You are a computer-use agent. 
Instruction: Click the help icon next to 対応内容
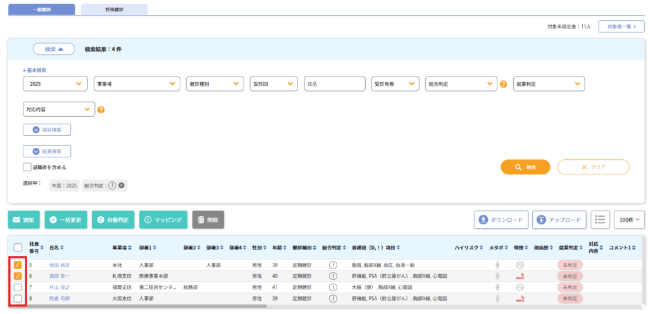[101, 109]
